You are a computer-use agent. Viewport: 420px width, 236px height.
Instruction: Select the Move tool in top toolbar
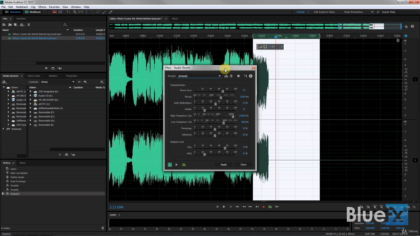pos(68,12)
